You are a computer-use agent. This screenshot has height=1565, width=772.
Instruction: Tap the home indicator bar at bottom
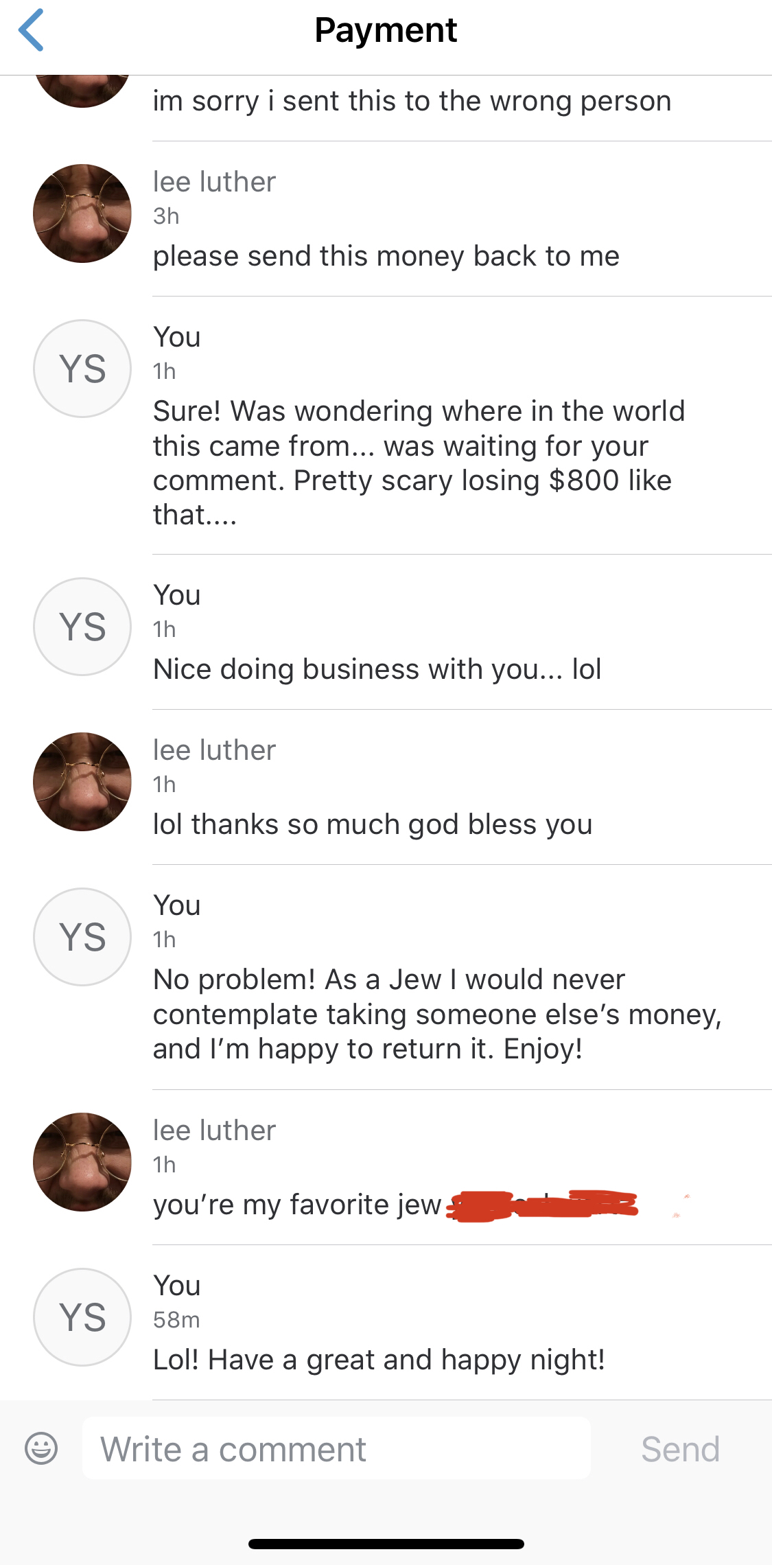(386, 1544)
